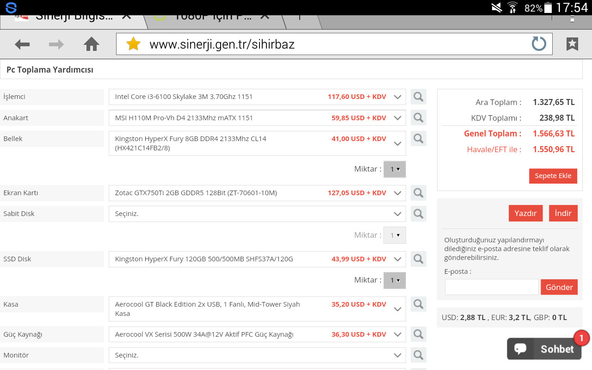The width and height of the screenshot is (592, 370).
Task: Click the KDV Toplamı value 238,98 TL
Action: pos(557,118)
